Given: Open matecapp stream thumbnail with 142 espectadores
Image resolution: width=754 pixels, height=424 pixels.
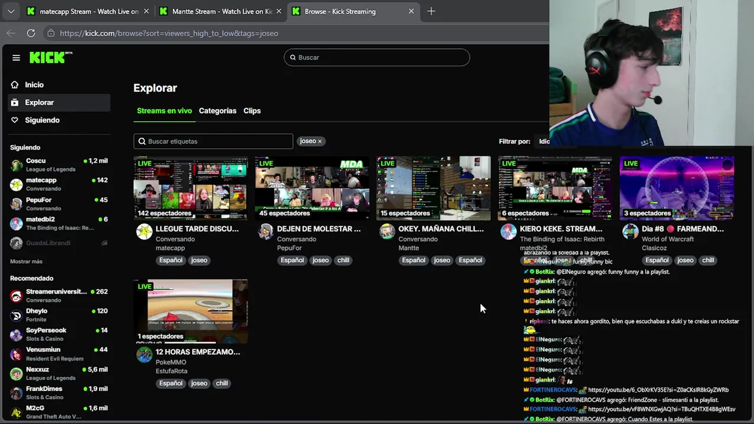Looking at the screenshot, I should tap(190, 188).
